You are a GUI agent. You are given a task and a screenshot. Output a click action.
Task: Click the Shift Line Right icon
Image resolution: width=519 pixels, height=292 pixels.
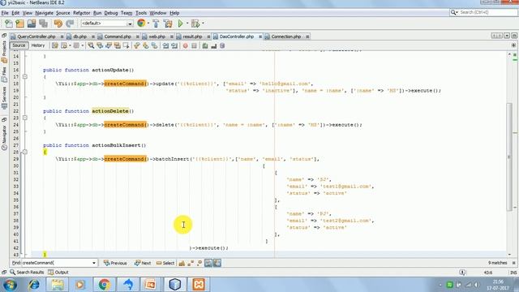pos(174,45)
